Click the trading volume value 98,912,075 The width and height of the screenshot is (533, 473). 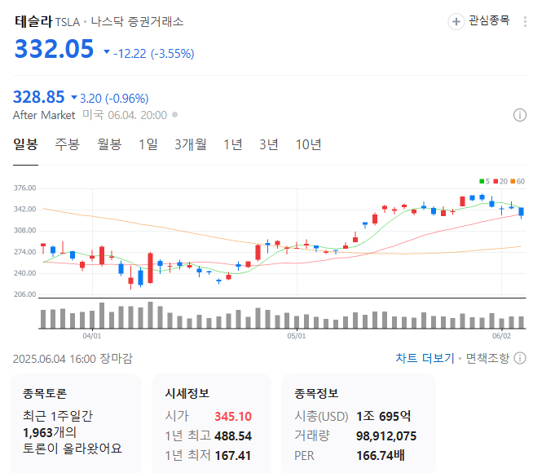(386, 436)
